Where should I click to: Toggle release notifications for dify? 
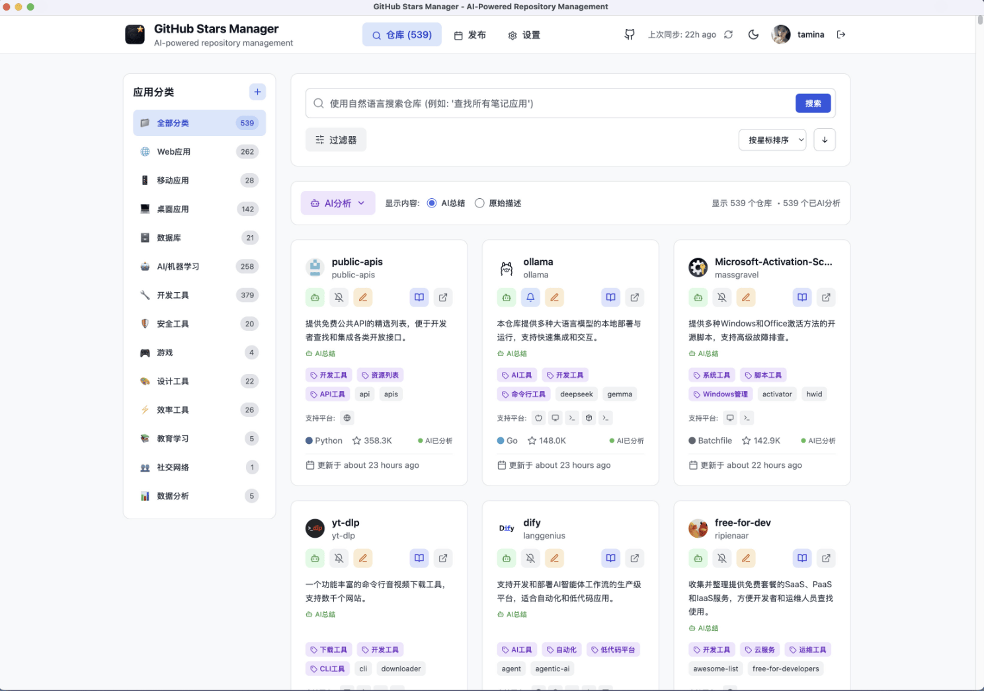(x=530, y=558)
